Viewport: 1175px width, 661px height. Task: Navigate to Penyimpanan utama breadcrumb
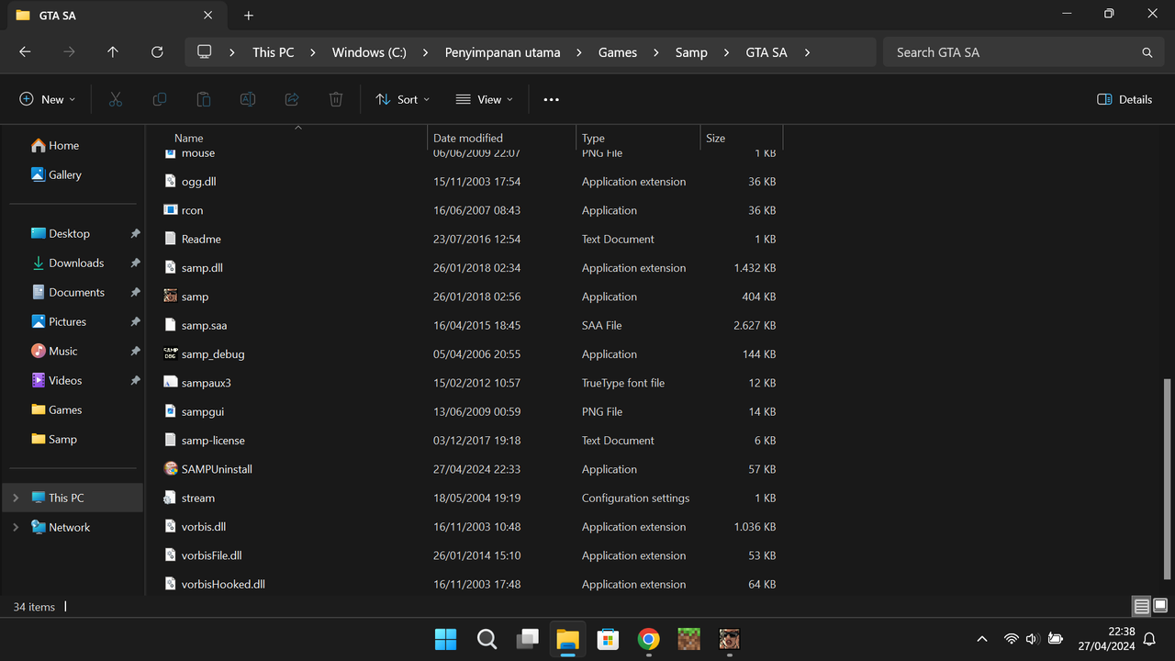(502, 52)
